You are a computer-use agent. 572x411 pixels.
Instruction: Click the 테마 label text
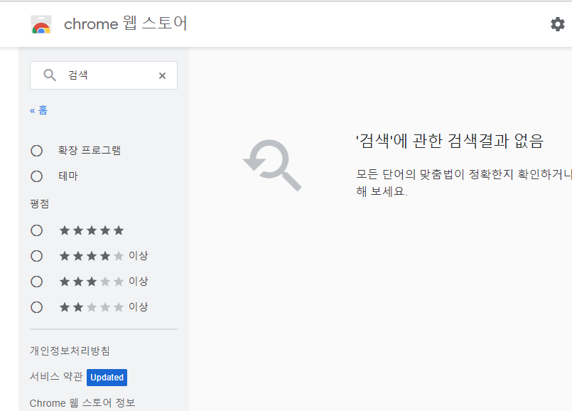click(68, 176)
